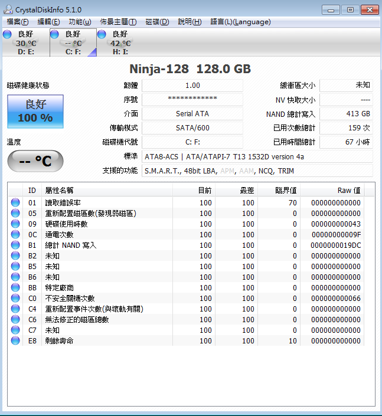Click the 良好 100 % health status button
Image resolution: width=382 pixels, height=416 pixels.
[x=35, y=112]
